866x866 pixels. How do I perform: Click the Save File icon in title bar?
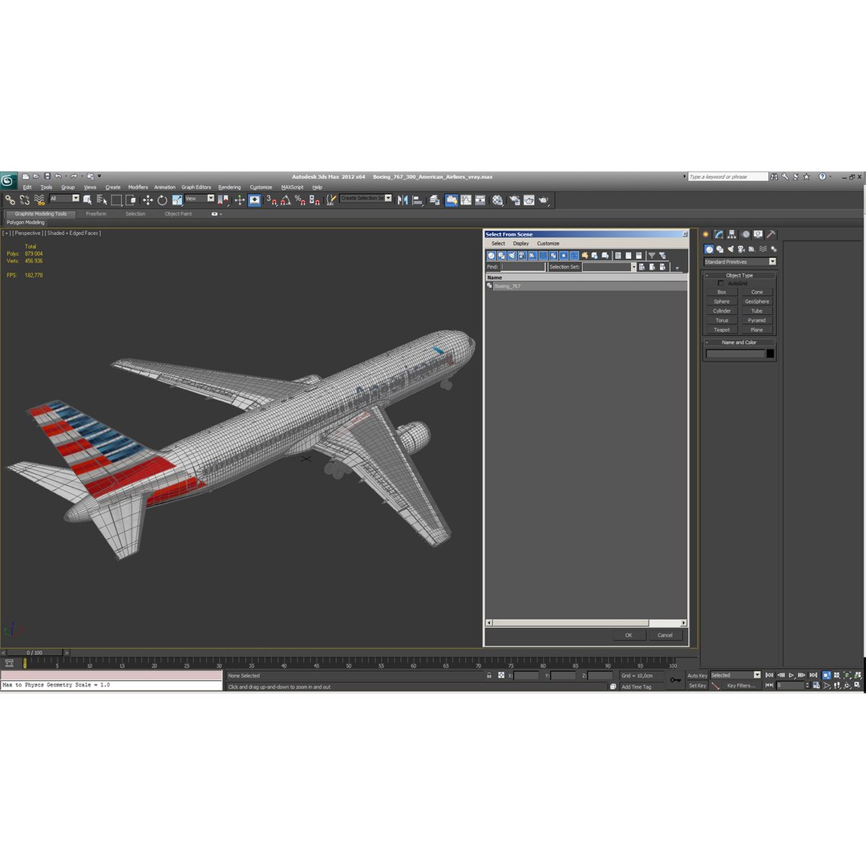47,176
